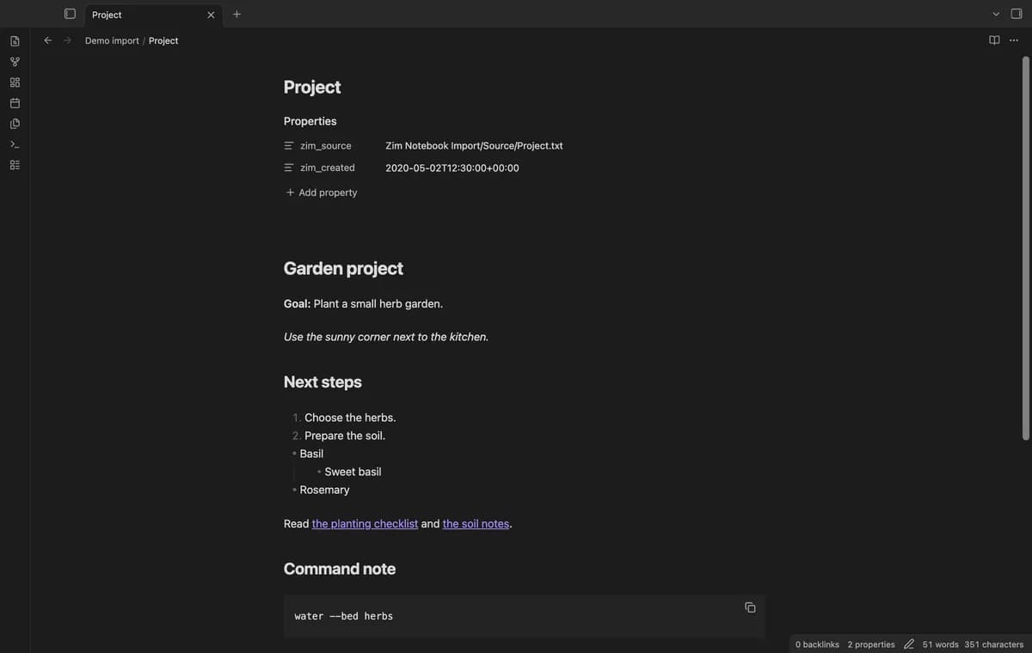
Task: Switch to reading view book icon
Action: 994,40
